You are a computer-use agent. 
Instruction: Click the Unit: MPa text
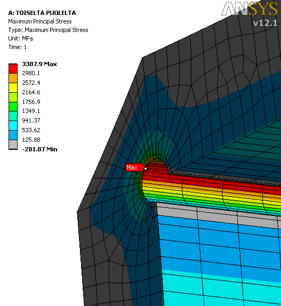[20, 38]
